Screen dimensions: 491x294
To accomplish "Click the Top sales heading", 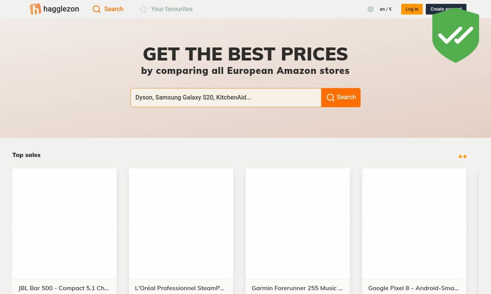I will coord(26,155).
